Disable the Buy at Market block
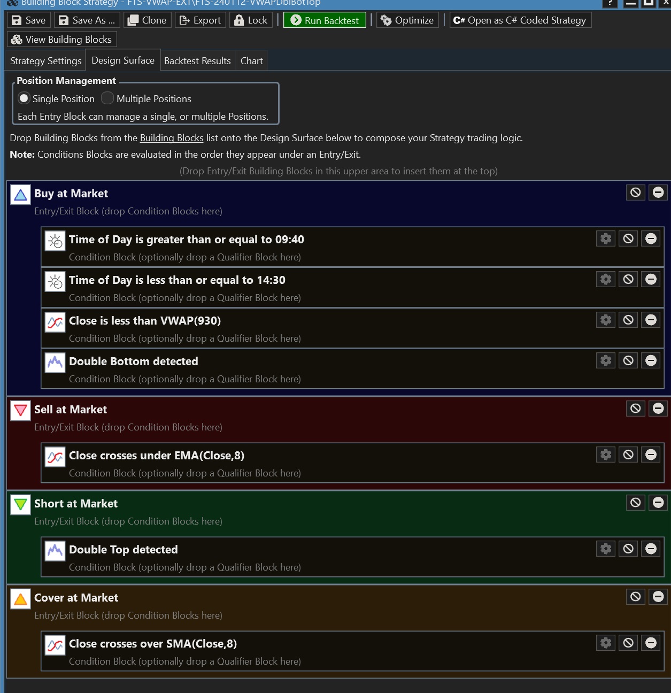 point(635,192)
